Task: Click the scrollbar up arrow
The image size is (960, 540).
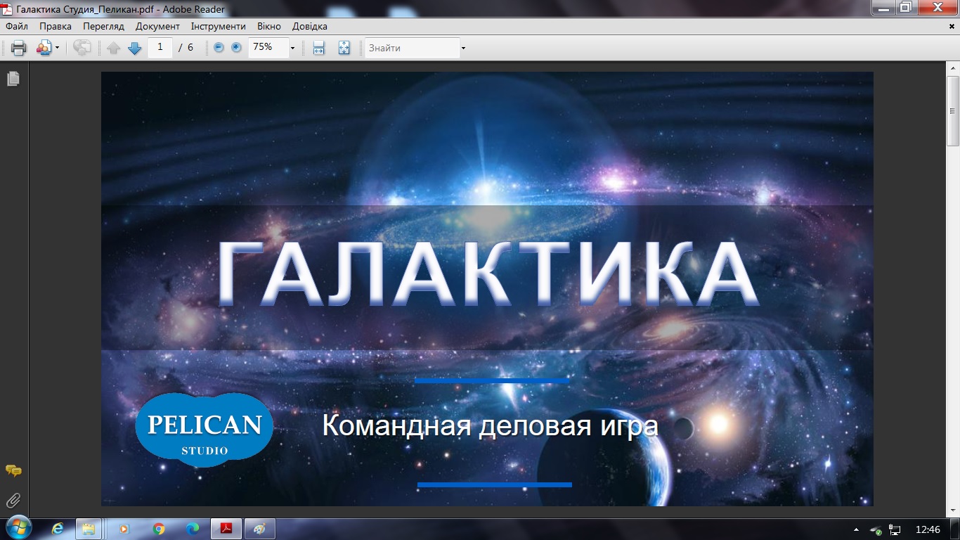Action: pyautogui.click(x=953, y=67)
